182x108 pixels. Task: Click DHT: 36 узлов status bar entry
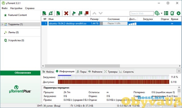pos(49,106)
